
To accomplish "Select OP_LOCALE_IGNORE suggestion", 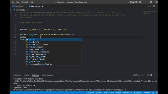I will click(54, 59).
